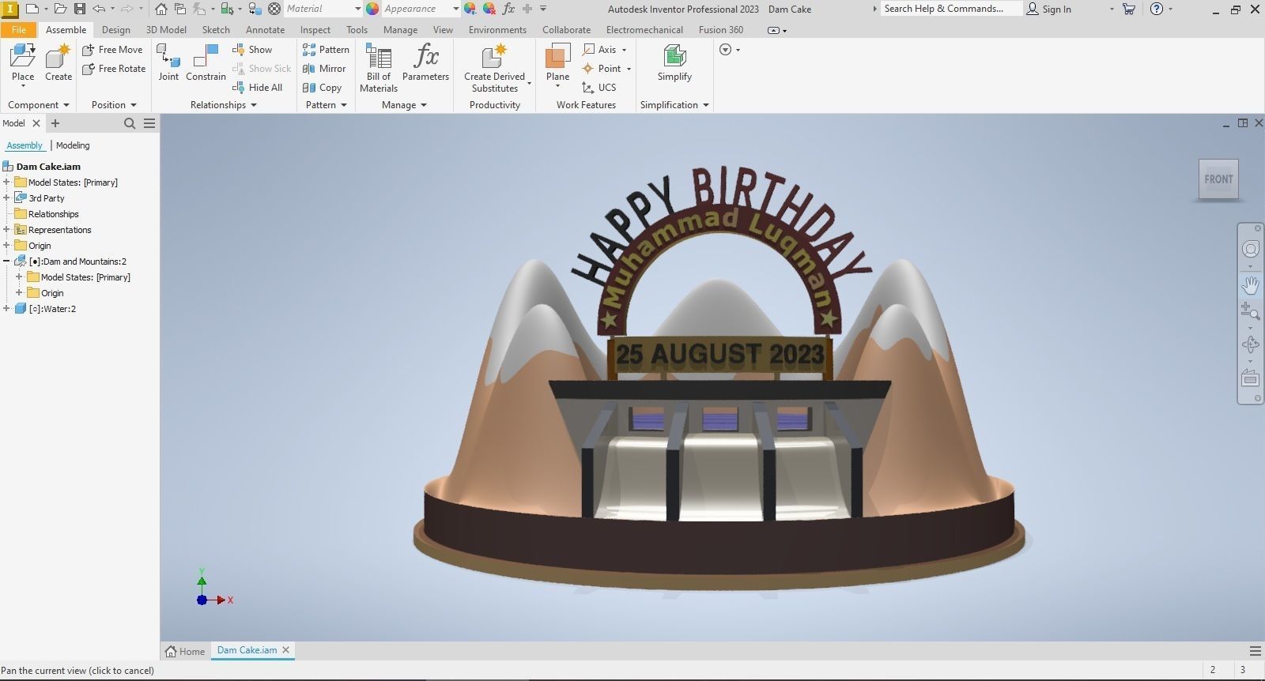Open the Design ribbon tab
The height and width of the screenshot is (681, 1265).
pyautogui.click(x=116, y=30)
